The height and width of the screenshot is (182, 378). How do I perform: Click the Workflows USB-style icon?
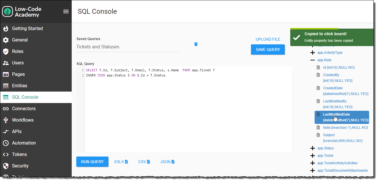coord(6,120)
